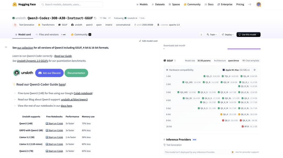Image resolution: width=283 pixels, height=158 pixels.
Task: Select the Q5_K_S 21.1 GB quantization
Action: pyautogui.click(x=207, y=108)
